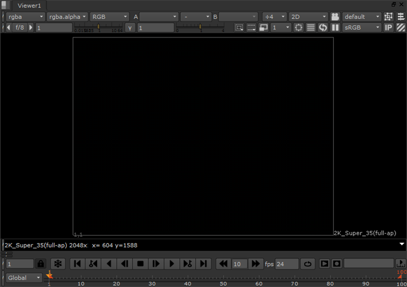Click the fps input field

[x=287, y=263]
